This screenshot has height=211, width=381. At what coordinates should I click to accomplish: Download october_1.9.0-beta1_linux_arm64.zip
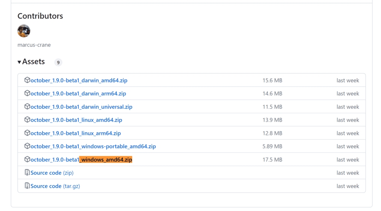coord(76,133)
